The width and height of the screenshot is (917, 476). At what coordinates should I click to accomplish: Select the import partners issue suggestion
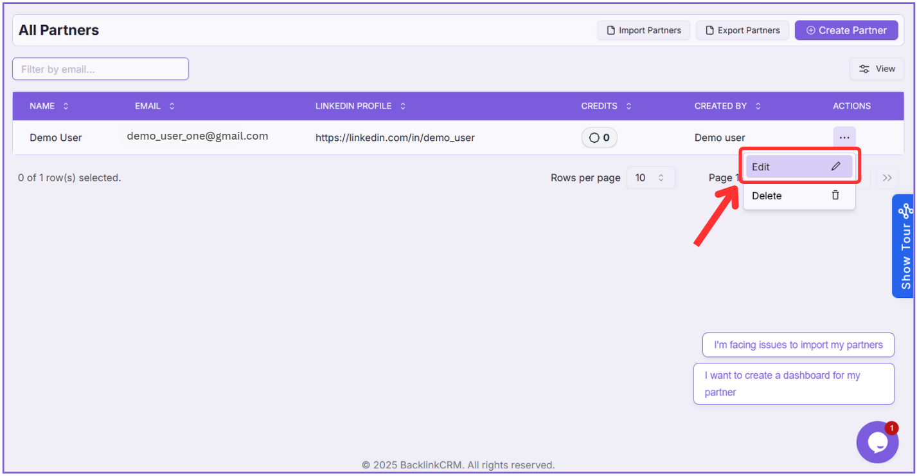click(798, 345)
